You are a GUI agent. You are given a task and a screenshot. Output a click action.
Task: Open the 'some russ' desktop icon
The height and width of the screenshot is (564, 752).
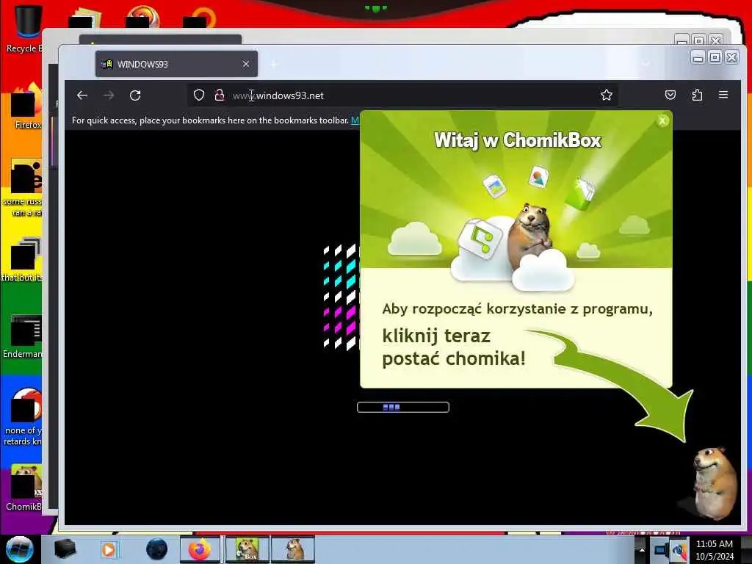click(24, 188)
